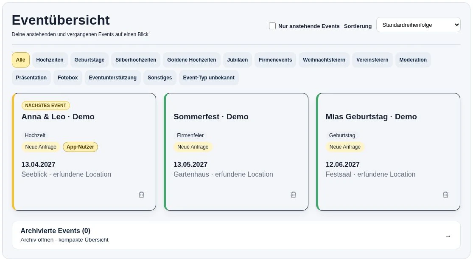Show Sonstiges events
The image size is (473, 259).
[160, 78]
